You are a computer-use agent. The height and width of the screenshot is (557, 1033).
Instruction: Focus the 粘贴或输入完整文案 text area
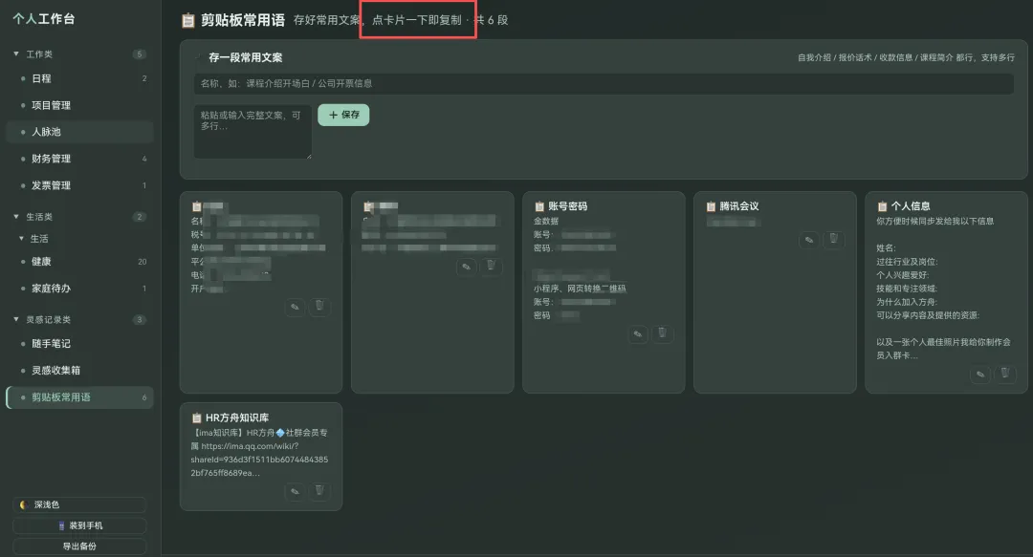[253, 132]
